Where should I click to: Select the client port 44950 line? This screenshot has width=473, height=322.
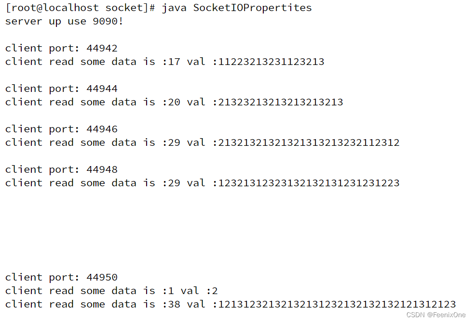(61, 277)
